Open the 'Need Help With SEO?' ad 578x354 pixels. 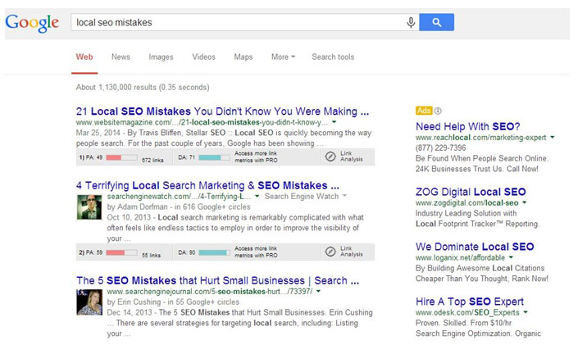tap(468, 126)
